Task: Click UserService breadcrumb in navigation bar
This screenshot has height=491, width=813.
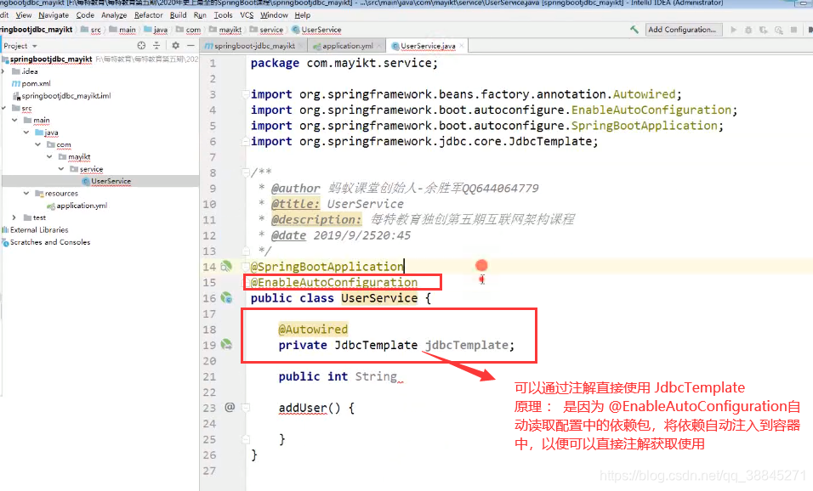Action: [x=321, y=30]
